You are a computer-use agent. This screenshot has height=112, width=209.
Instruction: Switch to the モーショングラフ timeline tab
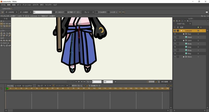coord(27,86)
